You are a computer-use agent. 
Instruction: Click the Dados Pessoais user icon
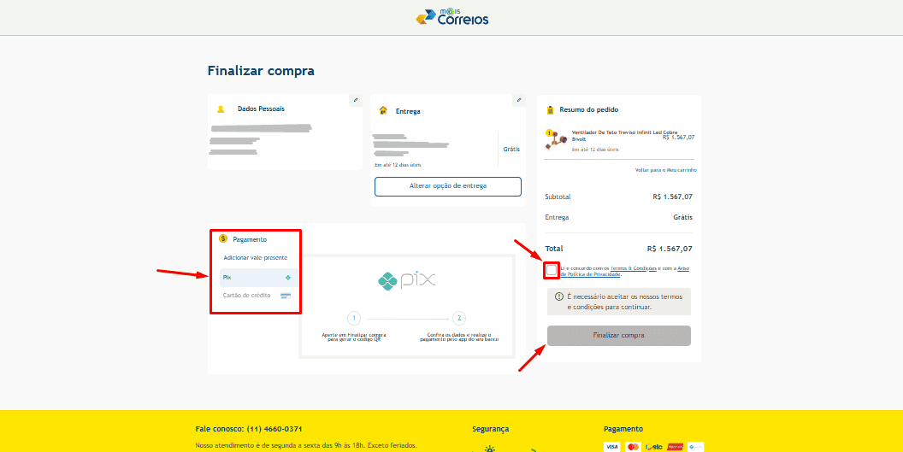click(221, 109)
